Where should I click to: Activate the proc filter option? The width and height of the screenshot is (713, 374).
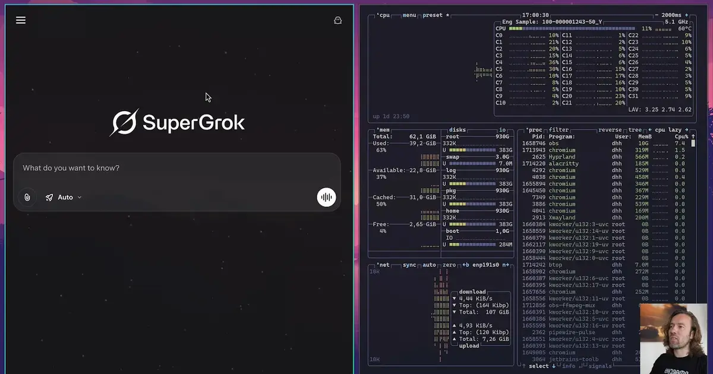pos(559,129)
